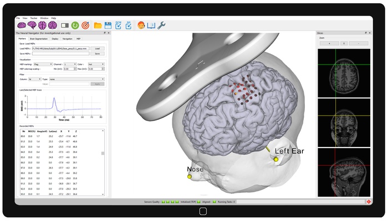Click the Save button for MEPs
Image resolution: width=388 pixels, height=221 pixels.
97,54
